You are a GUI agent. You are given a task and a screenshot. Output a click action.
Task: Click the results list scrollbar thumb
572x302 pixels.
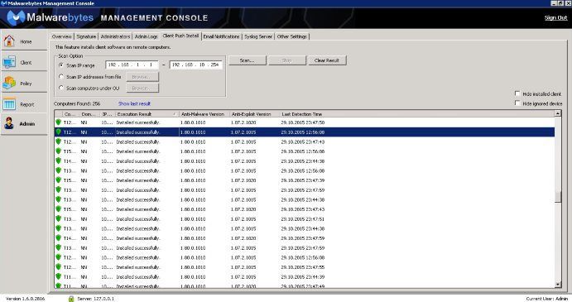(557, 196)
